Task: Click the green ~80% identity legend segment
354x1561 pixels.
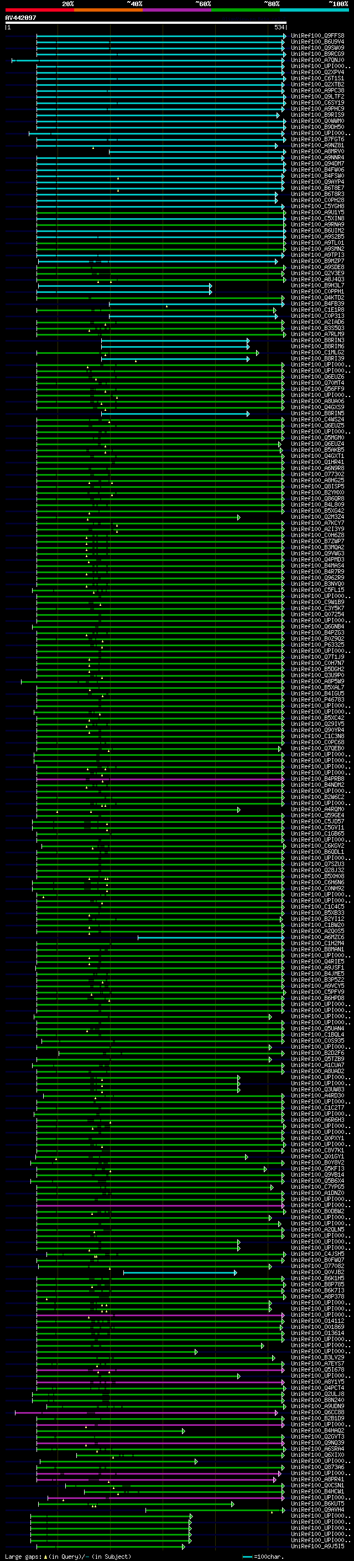Action: [x=246, y=10]
